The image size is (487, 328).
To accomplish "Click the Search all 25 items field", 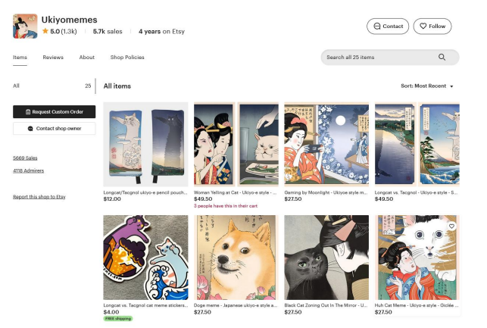I will pos(379,58).
